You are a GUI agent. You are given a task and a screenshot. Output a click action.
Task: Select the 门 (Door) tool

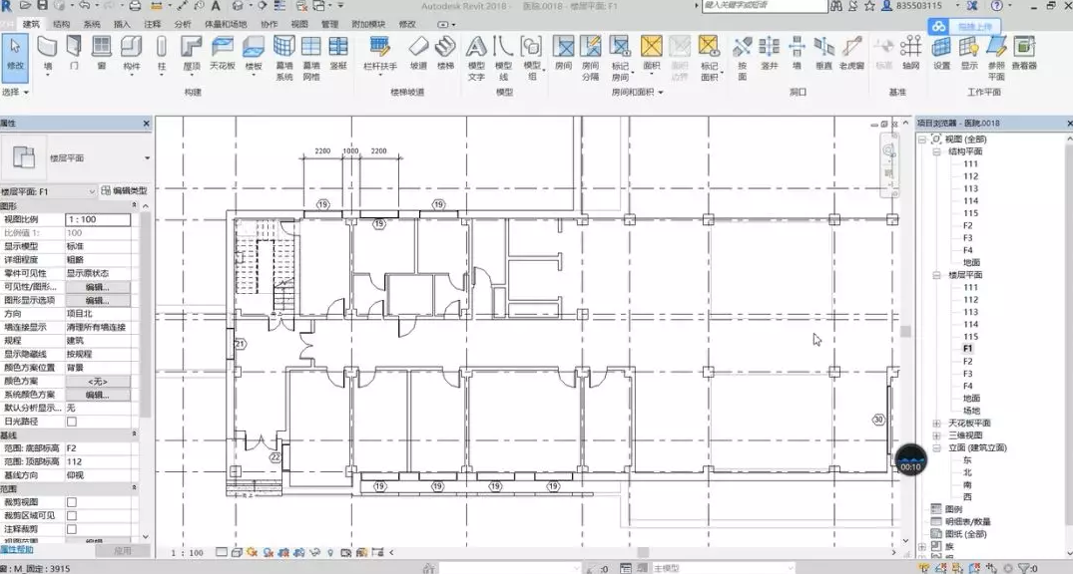tap(74, 54)
